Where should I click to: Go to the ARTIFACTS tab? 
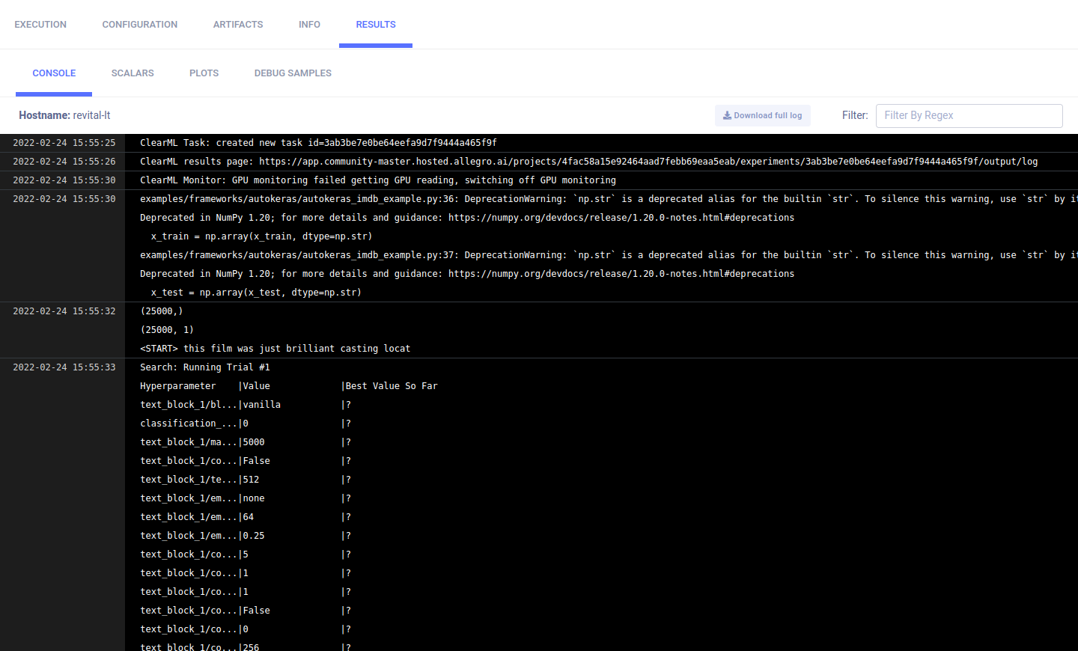pyautogui.click(x=238, y=25)
